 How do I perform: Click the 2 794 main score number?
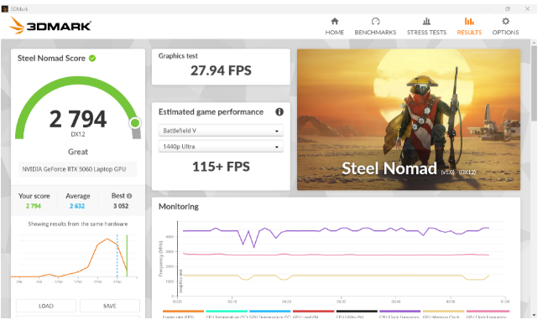(78, 119)
